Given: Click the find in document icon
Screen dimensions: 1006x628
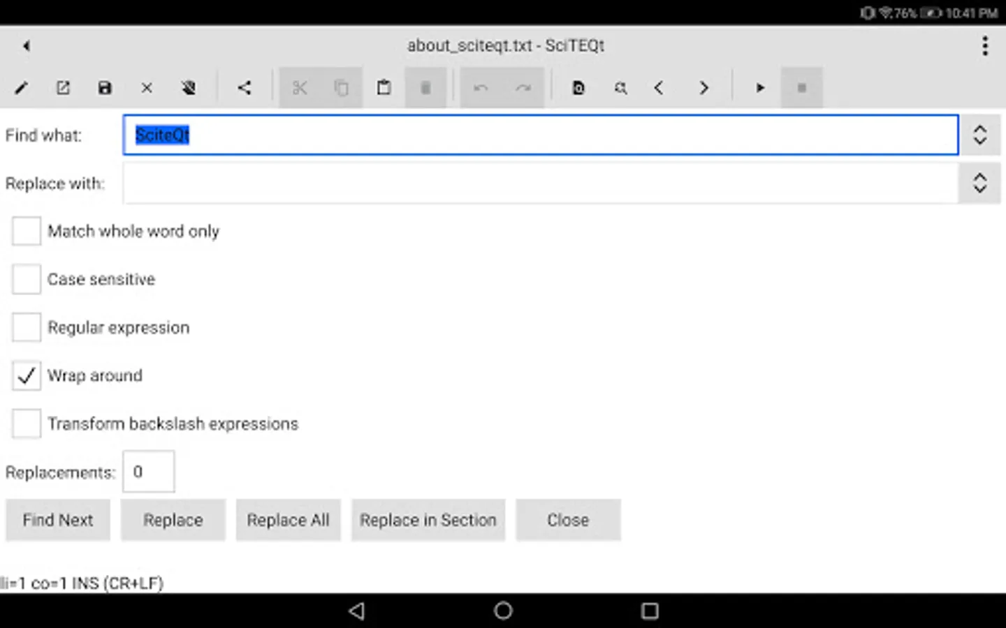Looking at the screenshot, I should 578,88.
